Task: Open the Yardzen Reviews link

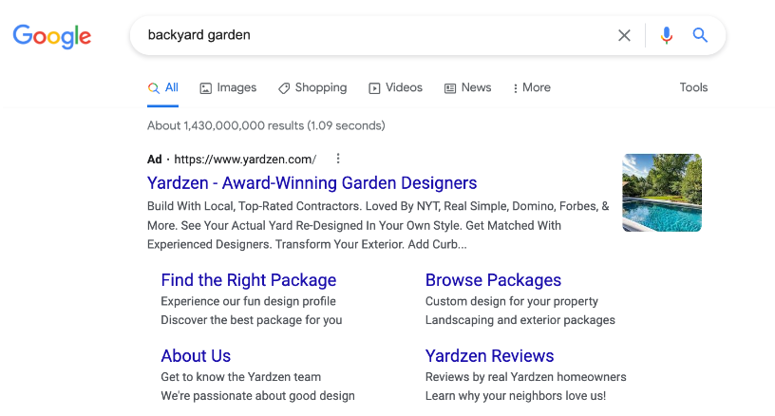Action: pos(489,356)
